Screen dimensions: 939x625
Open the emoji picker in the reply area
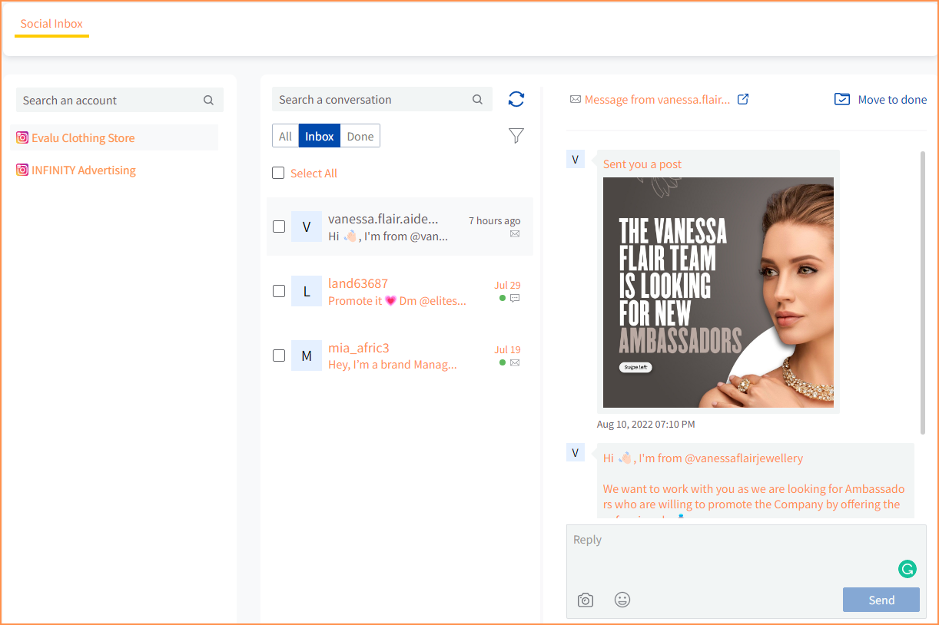pyautogui.click(x=622, y=600)
